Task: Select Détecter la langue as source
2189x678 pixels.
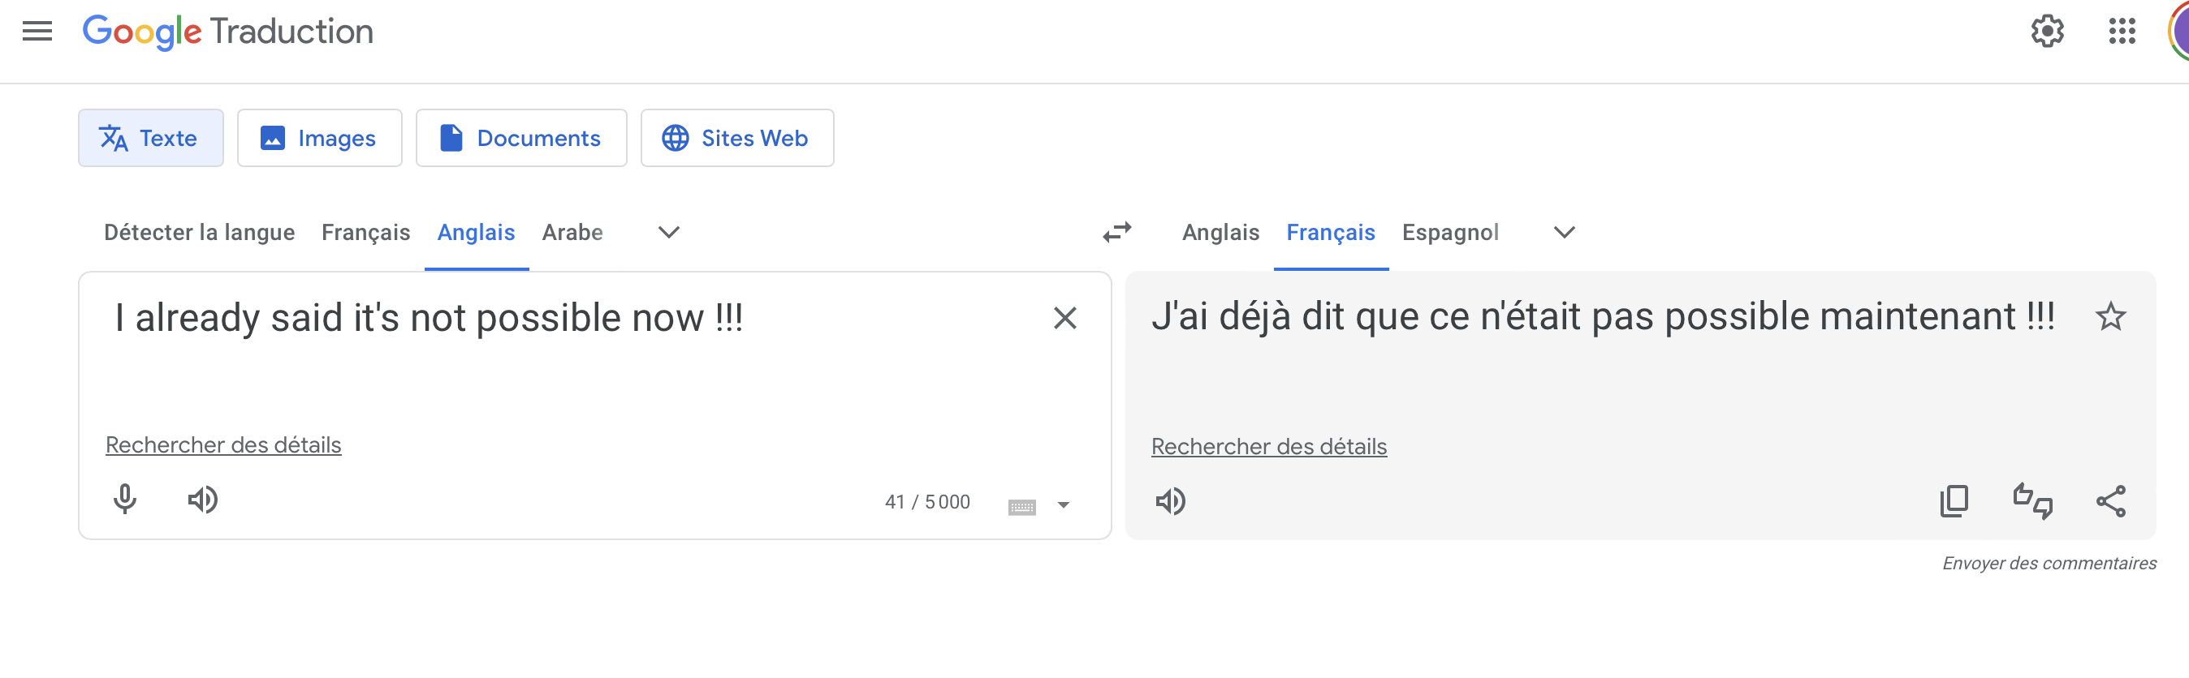Action: click(x=199, y=232)
